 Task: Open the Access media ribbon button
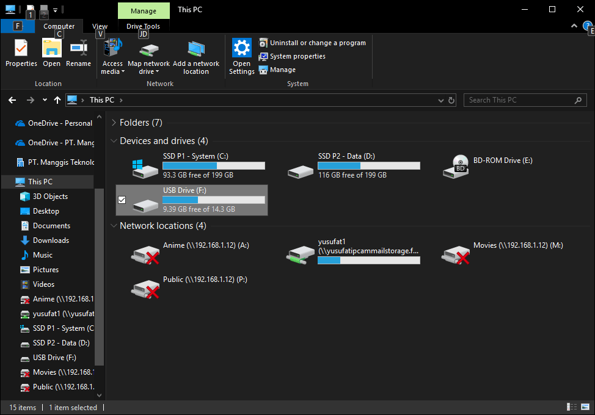[x=112, y=56]
